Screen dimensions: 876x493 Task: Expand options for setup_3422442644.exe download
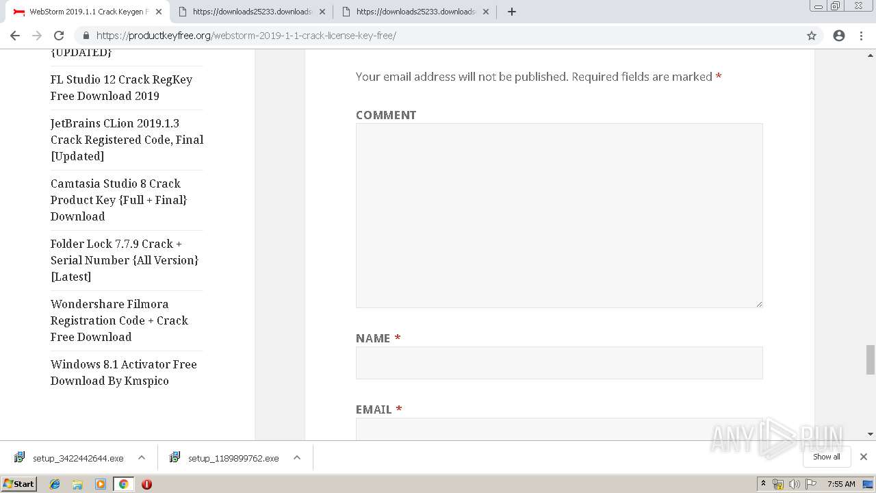pyautogui.click(x=142, y=457)
